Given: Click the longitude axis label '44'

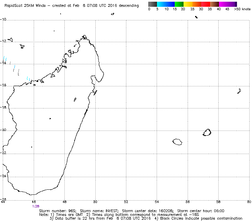Looking at the screenshot, I should pos(3,202).
